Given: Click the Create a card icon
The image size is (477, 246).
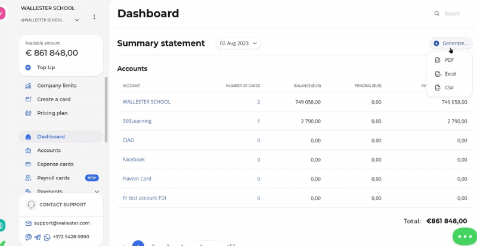Looking at the screenshot, I should (x=28, y=99).
